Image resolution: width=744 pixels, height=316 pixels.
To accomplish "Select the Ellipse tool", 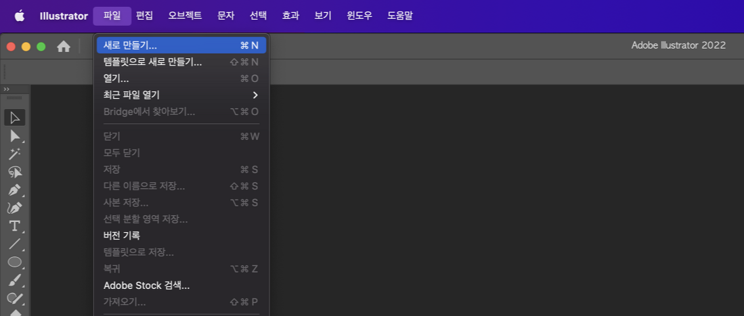I will (15, 262).
